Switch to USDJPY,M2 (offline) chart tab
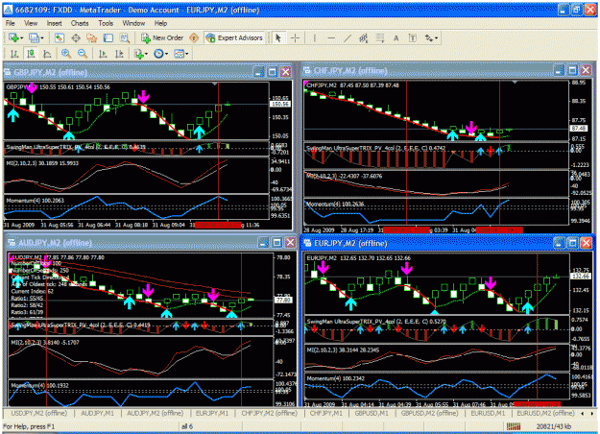Image resolution: width=600 pixels, height=434 pixels. click(x=39, y=413)
